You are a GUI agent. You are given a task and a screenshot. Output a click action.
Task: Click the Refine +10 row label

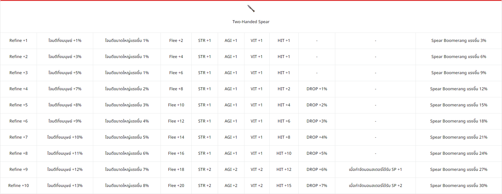tap(18, 186)
